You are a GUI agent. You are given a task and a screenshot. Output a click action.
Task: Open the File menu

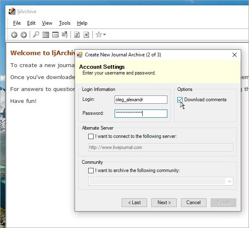click(x=17, y=23)
